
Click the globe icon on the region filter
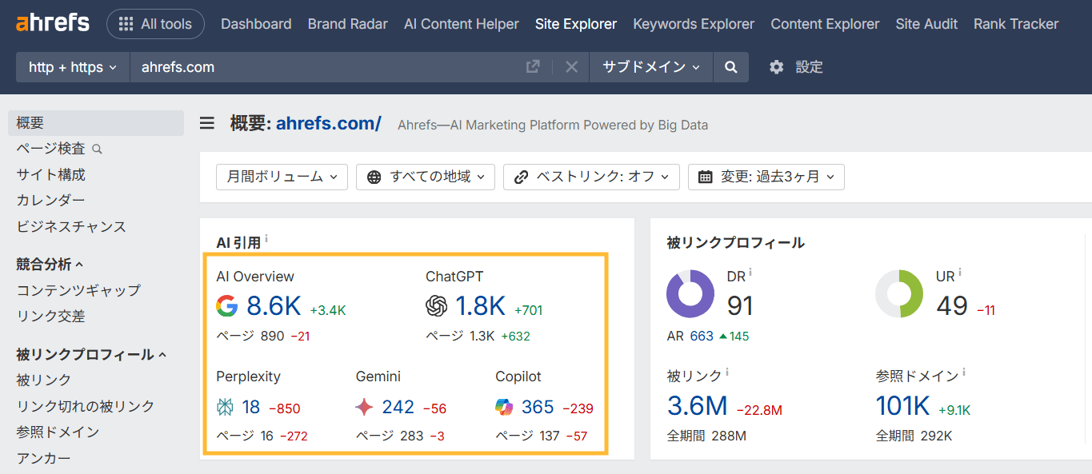[x=374, y=177]
